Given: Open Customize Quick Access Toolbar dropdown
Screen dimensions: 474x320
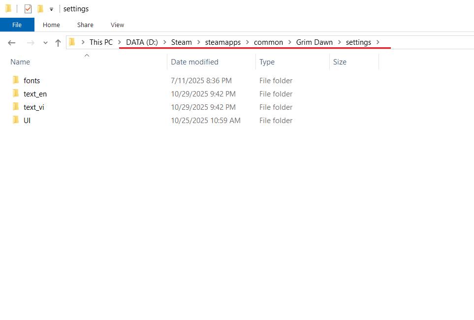Looking at the screenshot, I should coord(51,9).
